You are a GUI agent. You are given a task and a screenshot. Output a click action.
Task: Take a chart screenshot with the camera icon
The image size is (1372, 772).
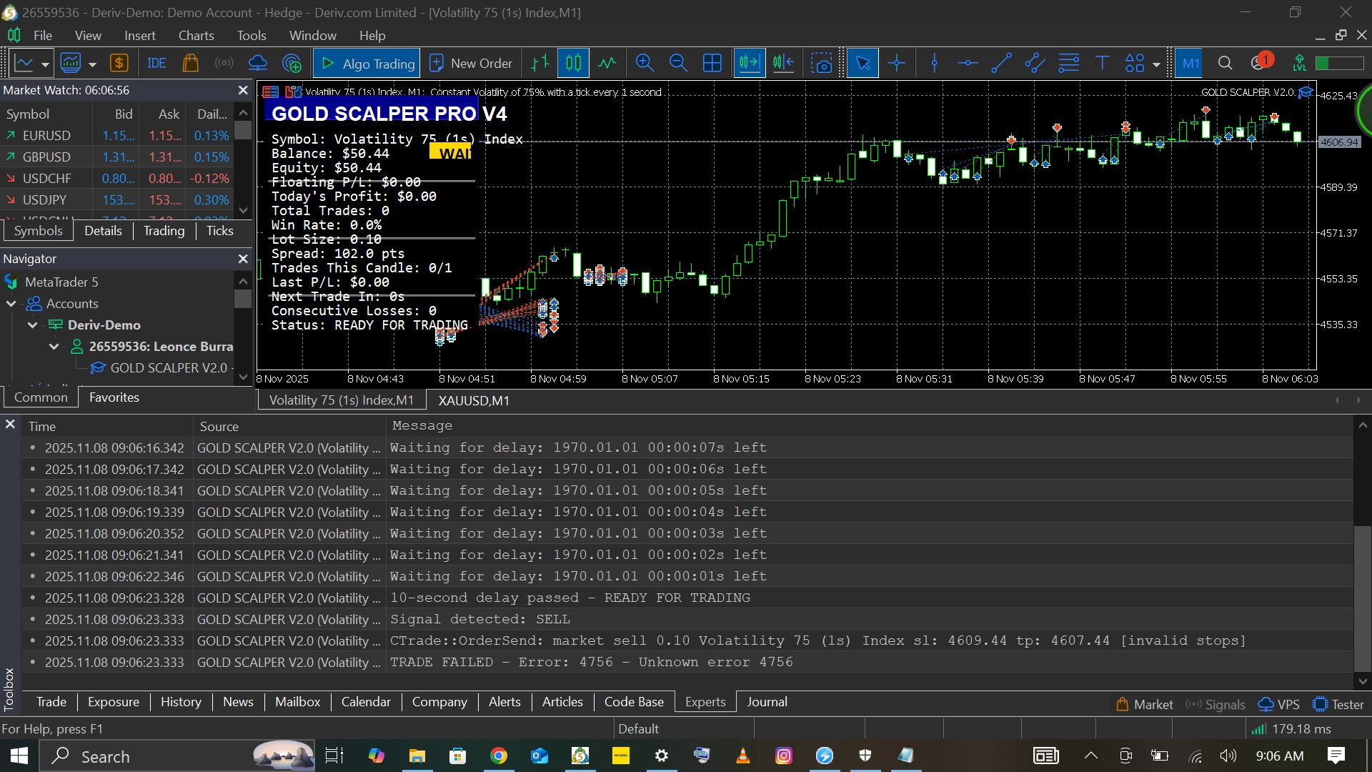[x=822, y=63]
